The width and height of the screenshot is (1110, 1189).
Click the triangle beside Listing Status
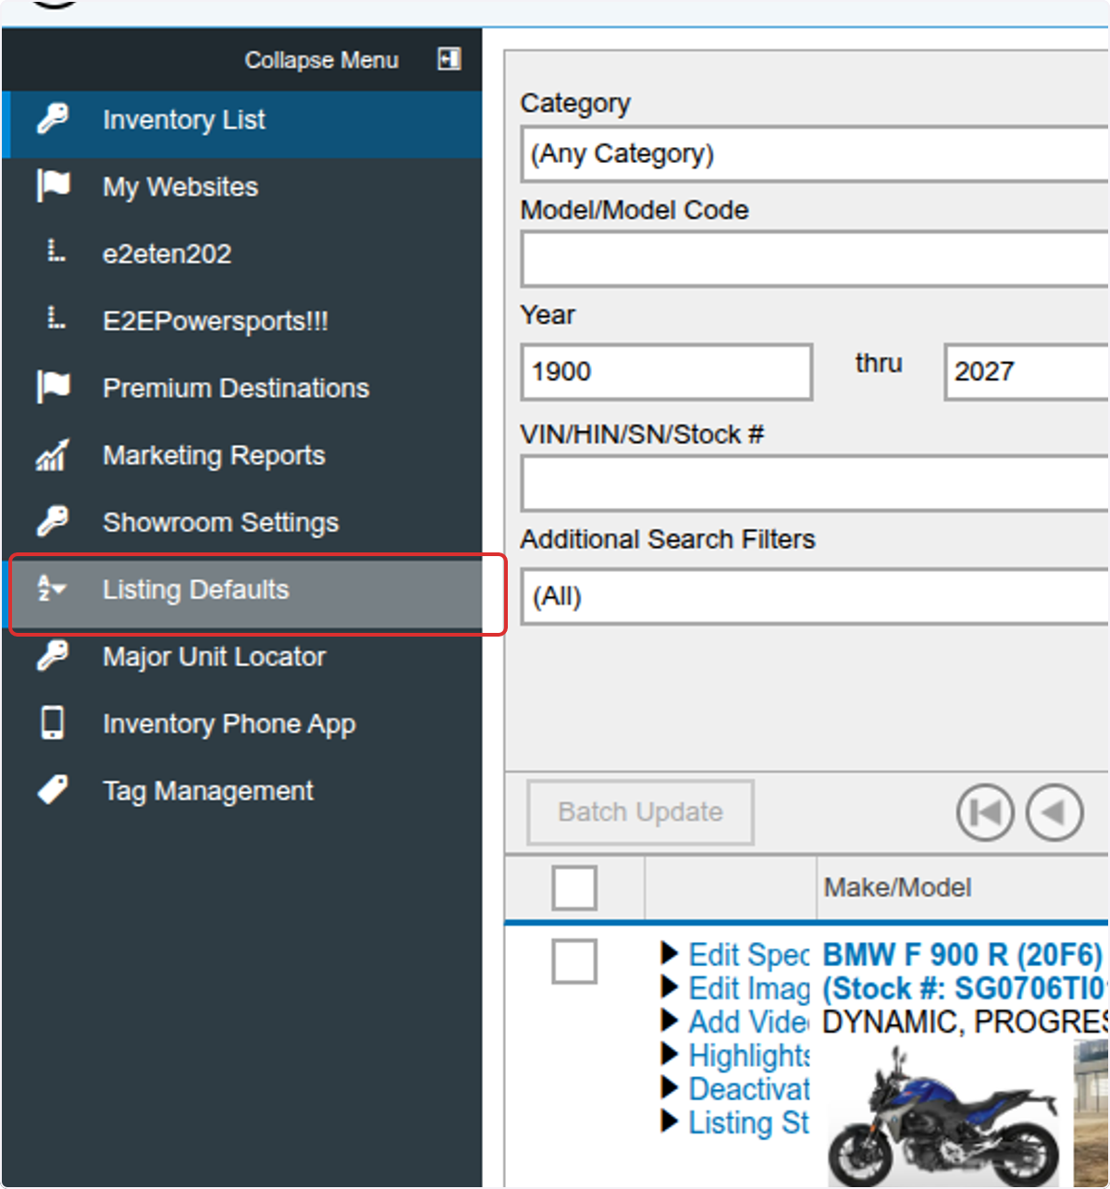click(671, 1121)
